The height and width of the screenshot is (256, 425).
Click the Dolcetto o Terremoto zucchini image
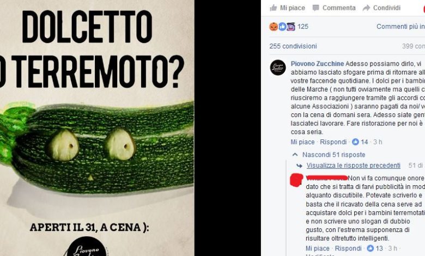[97, 128]
